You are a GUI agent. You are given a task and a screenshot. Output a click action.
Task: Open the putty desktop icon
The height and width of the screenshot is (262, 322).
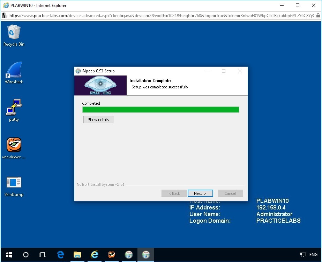point(14,110)
